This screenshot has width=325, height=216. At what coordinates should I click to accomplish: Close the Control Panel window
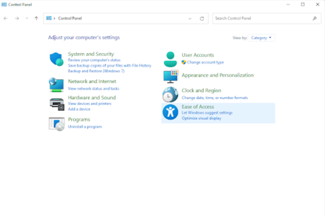[317, 5]
